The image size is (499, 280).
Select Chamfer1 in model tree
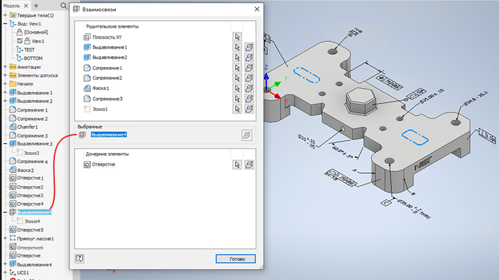click(x=27, y=126)
